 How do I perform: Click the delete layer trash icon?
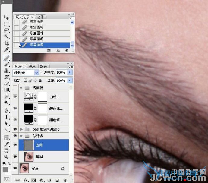pos(65,180)
